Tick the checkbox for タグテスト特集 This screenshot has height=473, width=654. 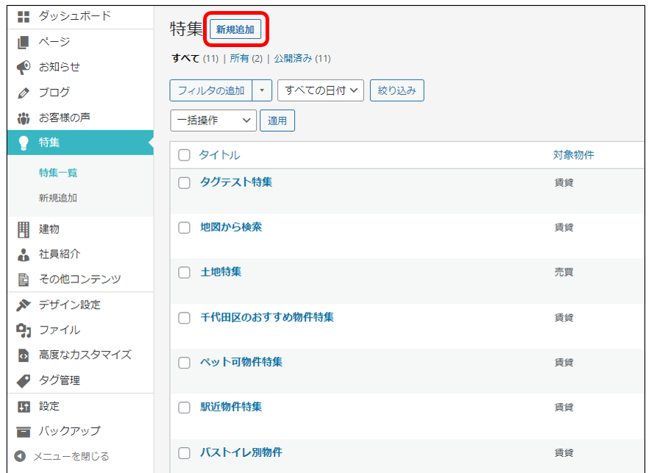pos(185,182)
